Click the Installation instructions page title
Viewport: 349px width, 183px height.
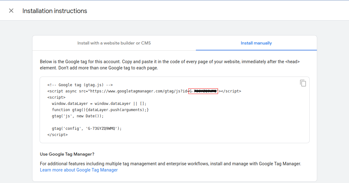point(55,11)
